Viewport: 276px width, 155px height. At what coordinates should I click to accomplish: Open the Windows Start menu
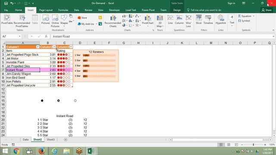(x=5, y=151)
